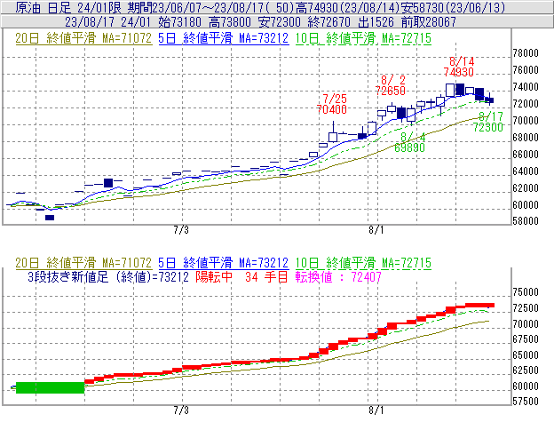The image size is (554, 422).
Task: Click the 58000 price axis label
Action: [526, 221]
